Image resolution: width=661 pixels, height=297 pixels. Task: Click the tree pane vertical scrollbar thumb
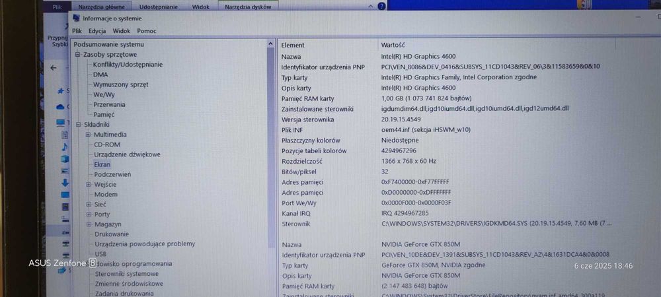click(x=270, y=147)
